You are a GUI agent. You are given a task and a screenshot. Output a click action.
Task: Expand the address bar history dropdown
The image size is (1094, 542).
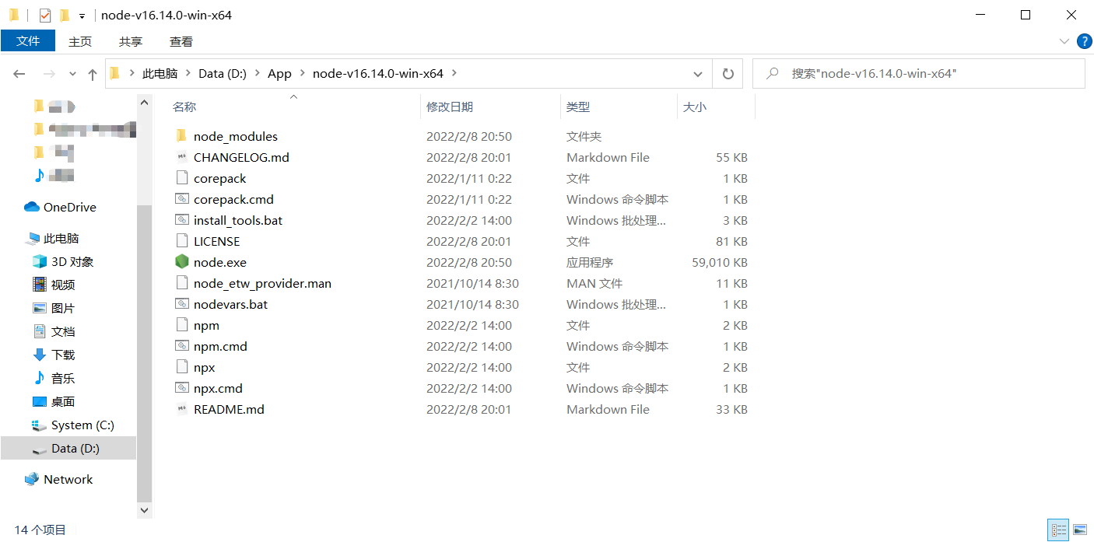(698, 74)
